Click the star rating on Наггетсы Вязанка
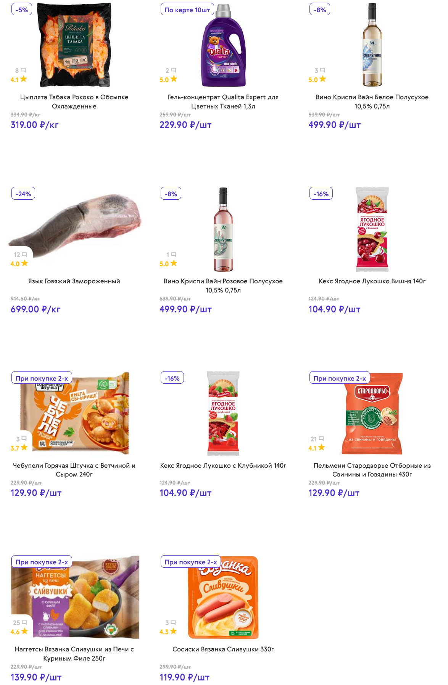448x685 pixels. 19,632
